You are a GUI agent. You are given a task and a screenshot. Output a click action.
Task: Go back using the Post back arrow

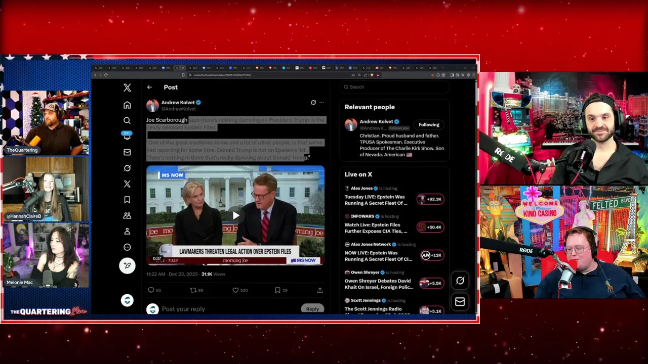(x=149, y=87)
